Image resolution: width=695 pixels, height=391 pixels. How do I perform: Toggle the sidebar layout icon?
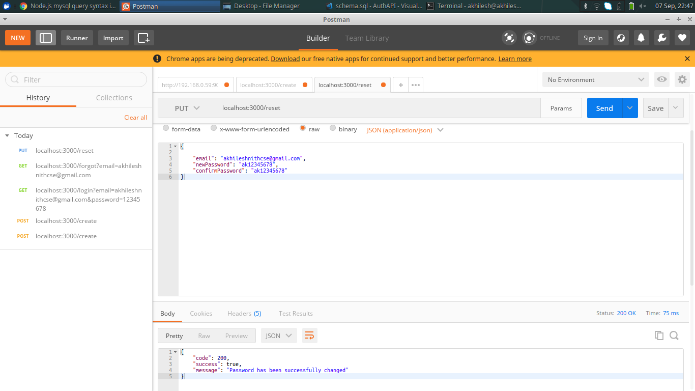pos(46,38)
